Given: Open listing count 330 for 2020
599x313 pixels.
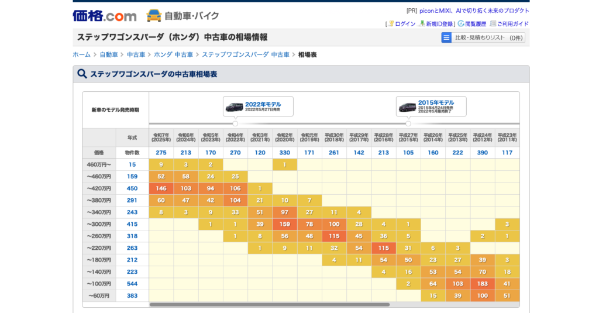Looking at the screenshot, I should tap(285, 153).
